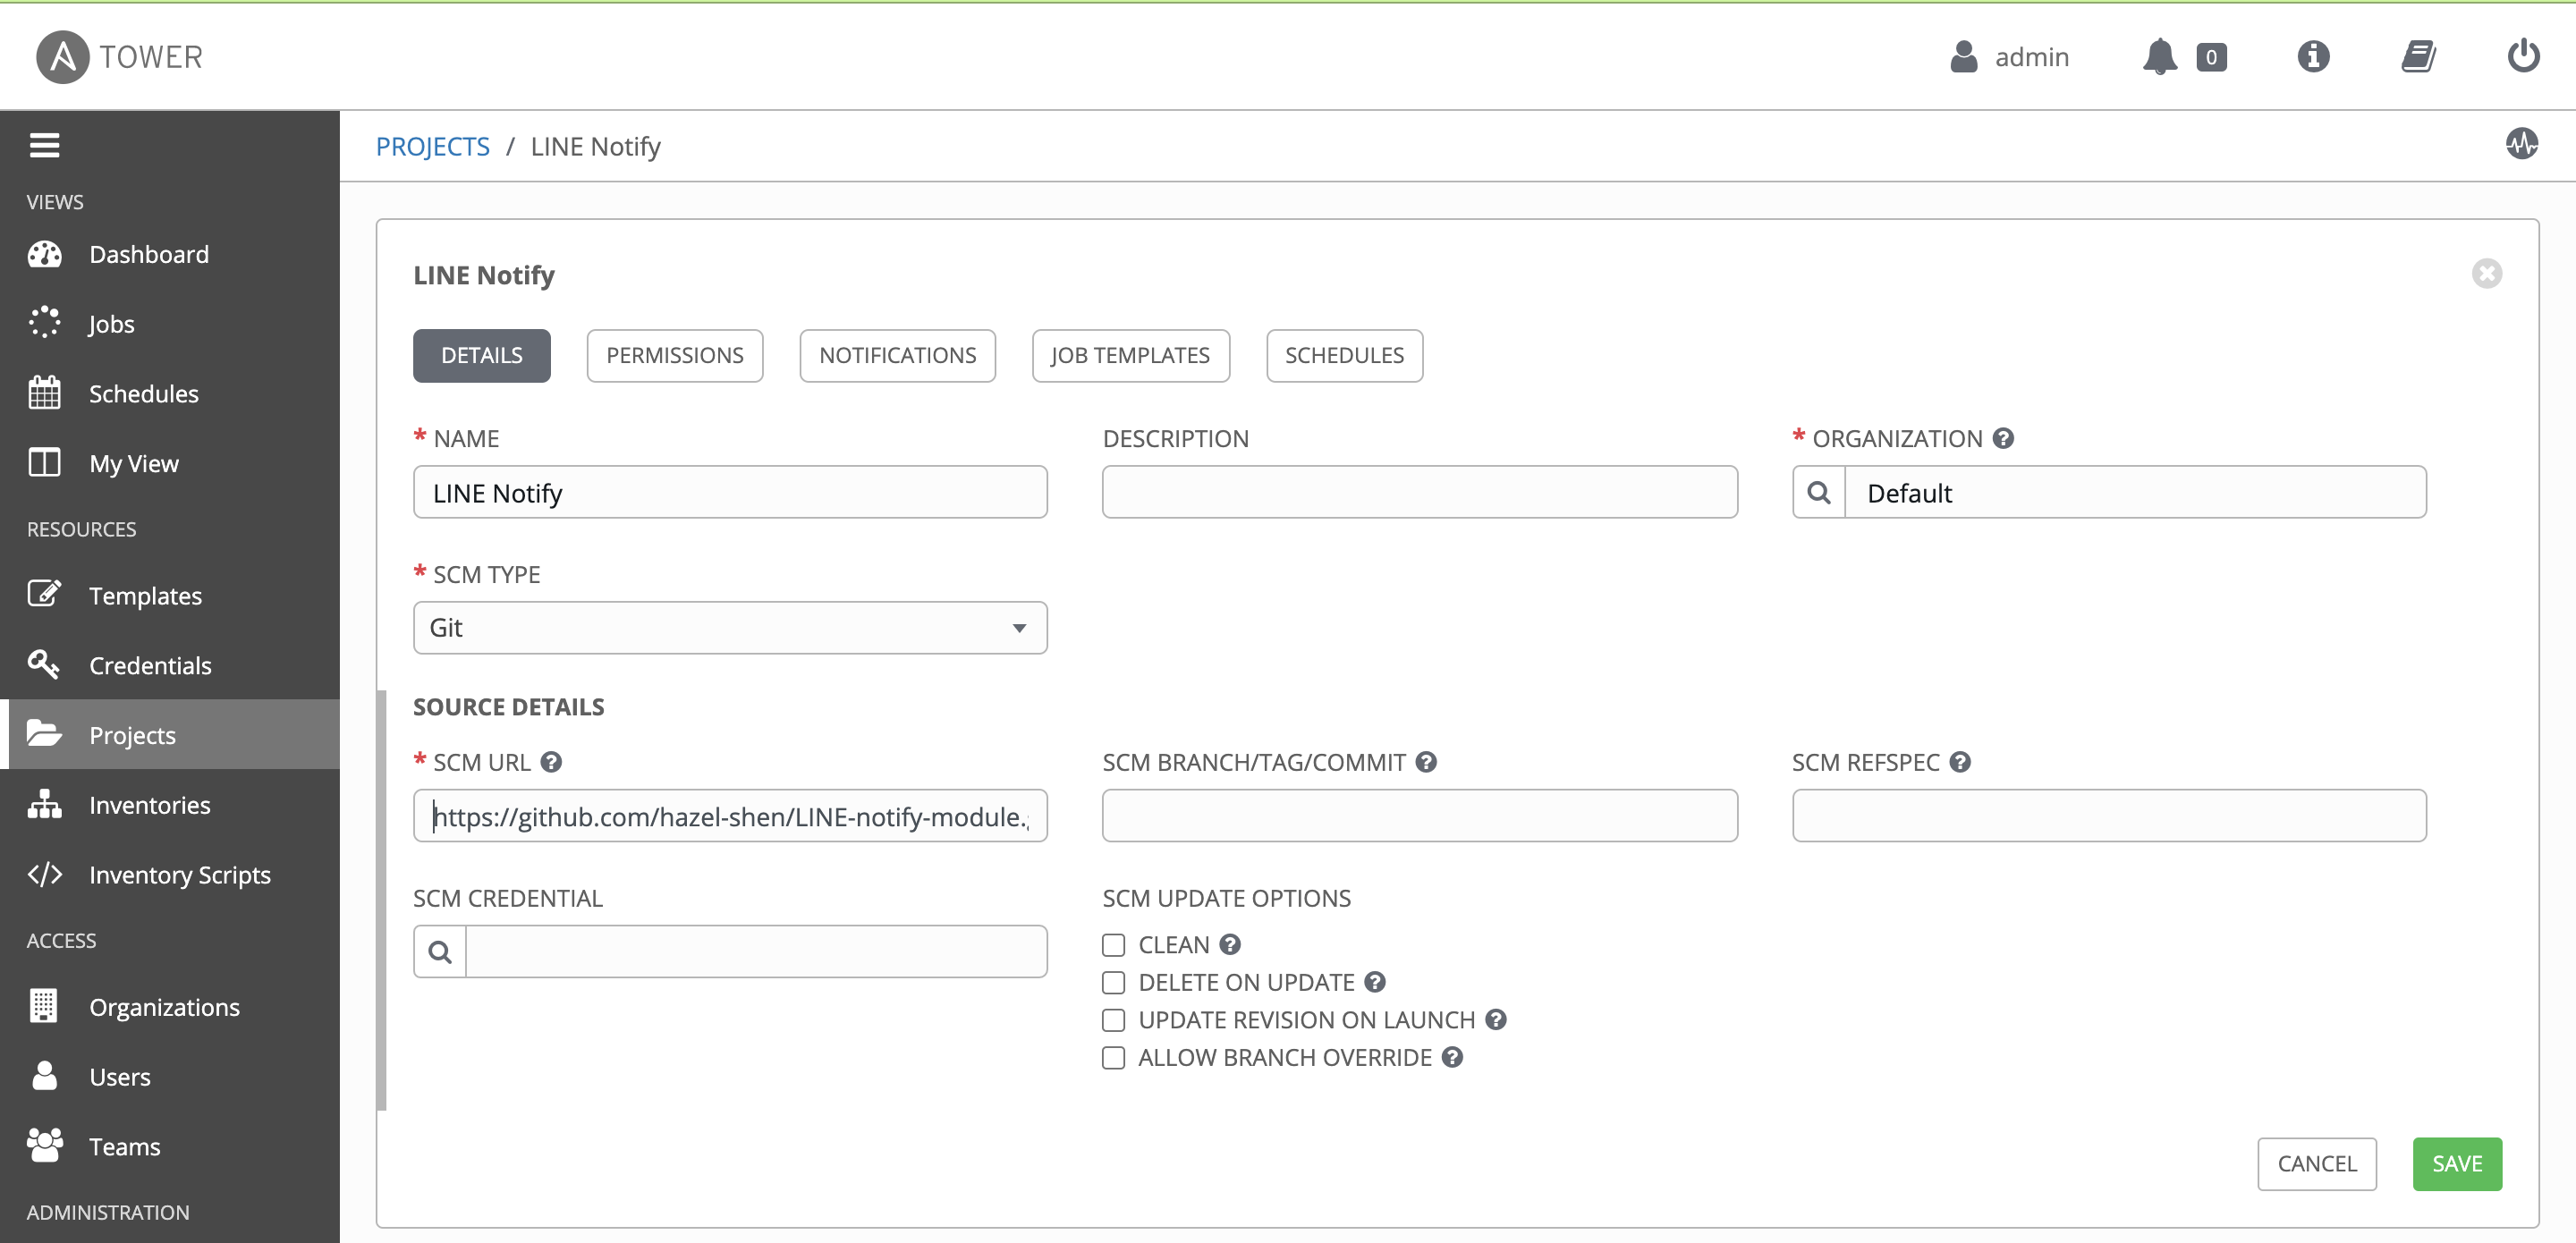Show help for SCM Branch/Tag/Commit
Image resolution: width=2576 pixels, height=1243 pixels.
tap(1426, 762)
